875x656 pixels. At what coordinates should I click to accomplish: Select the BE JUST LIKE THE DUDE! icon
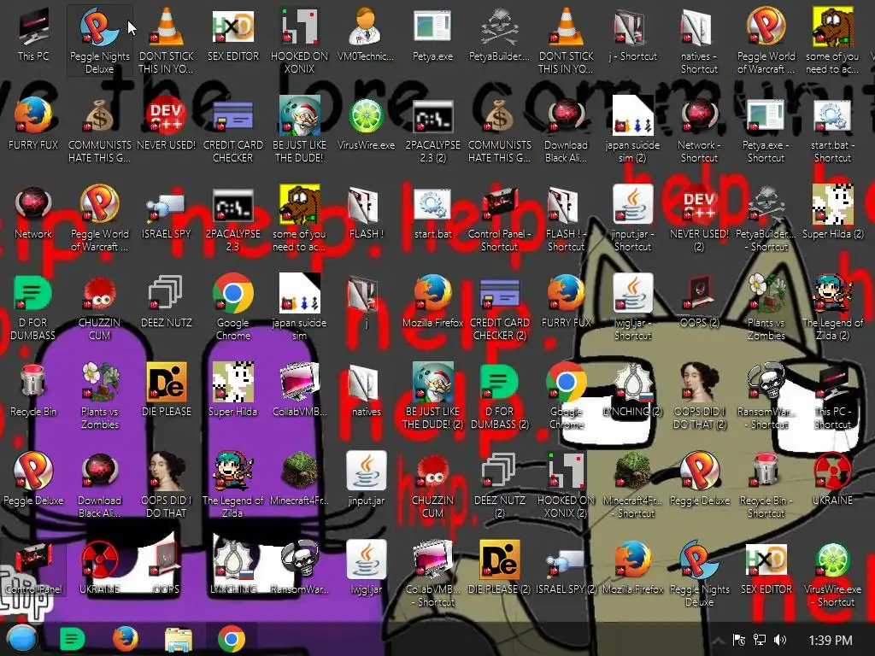point(300,130)
